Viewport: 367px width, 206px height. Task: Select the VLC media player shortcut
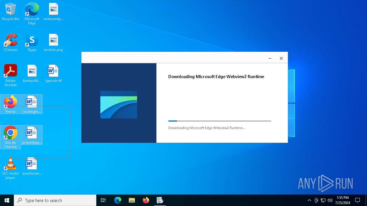11,168
